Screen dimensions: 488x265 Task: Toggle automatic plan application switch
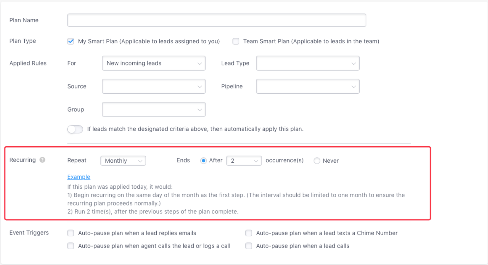(x=75, y=129)
